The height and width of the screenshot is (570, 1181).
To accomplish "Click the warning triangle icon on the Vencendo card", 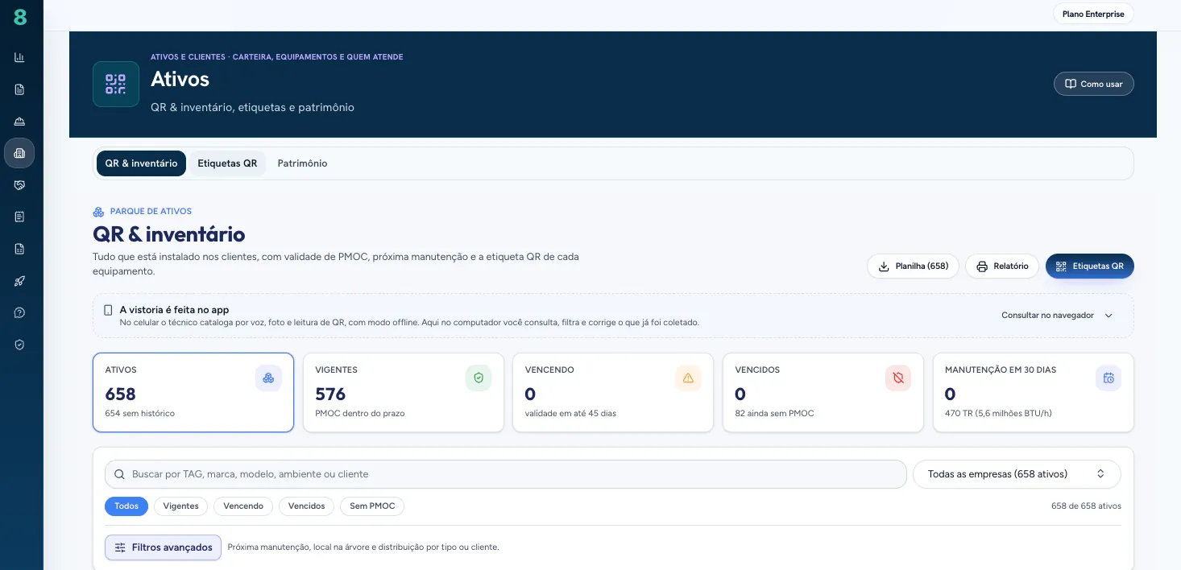I will [688, 378].
